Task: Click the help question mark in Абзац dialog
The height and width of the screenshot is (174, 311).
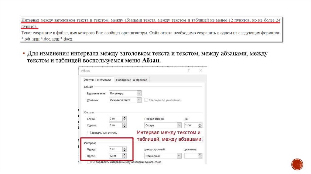Action: click(x=189, y=70)
